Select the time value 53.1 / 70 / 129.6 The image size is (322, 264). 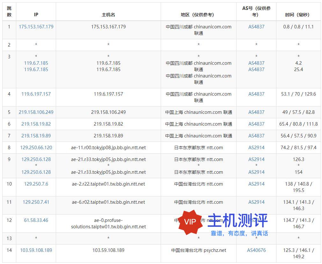pos(298,94)
